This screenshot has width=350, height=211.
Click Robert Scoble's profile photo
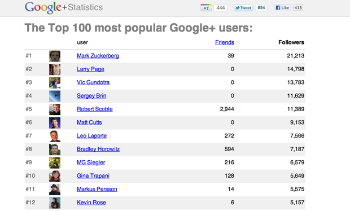pyautogui.click(x=55, y=109)
